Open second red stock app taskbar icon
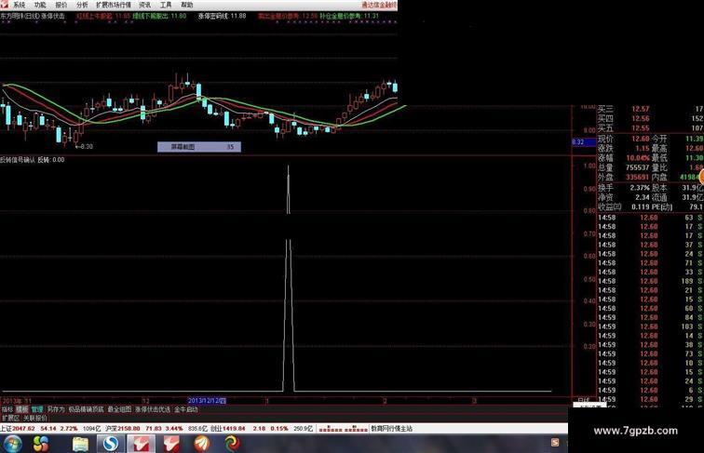The image size is (704, 453). coord(171,444)
